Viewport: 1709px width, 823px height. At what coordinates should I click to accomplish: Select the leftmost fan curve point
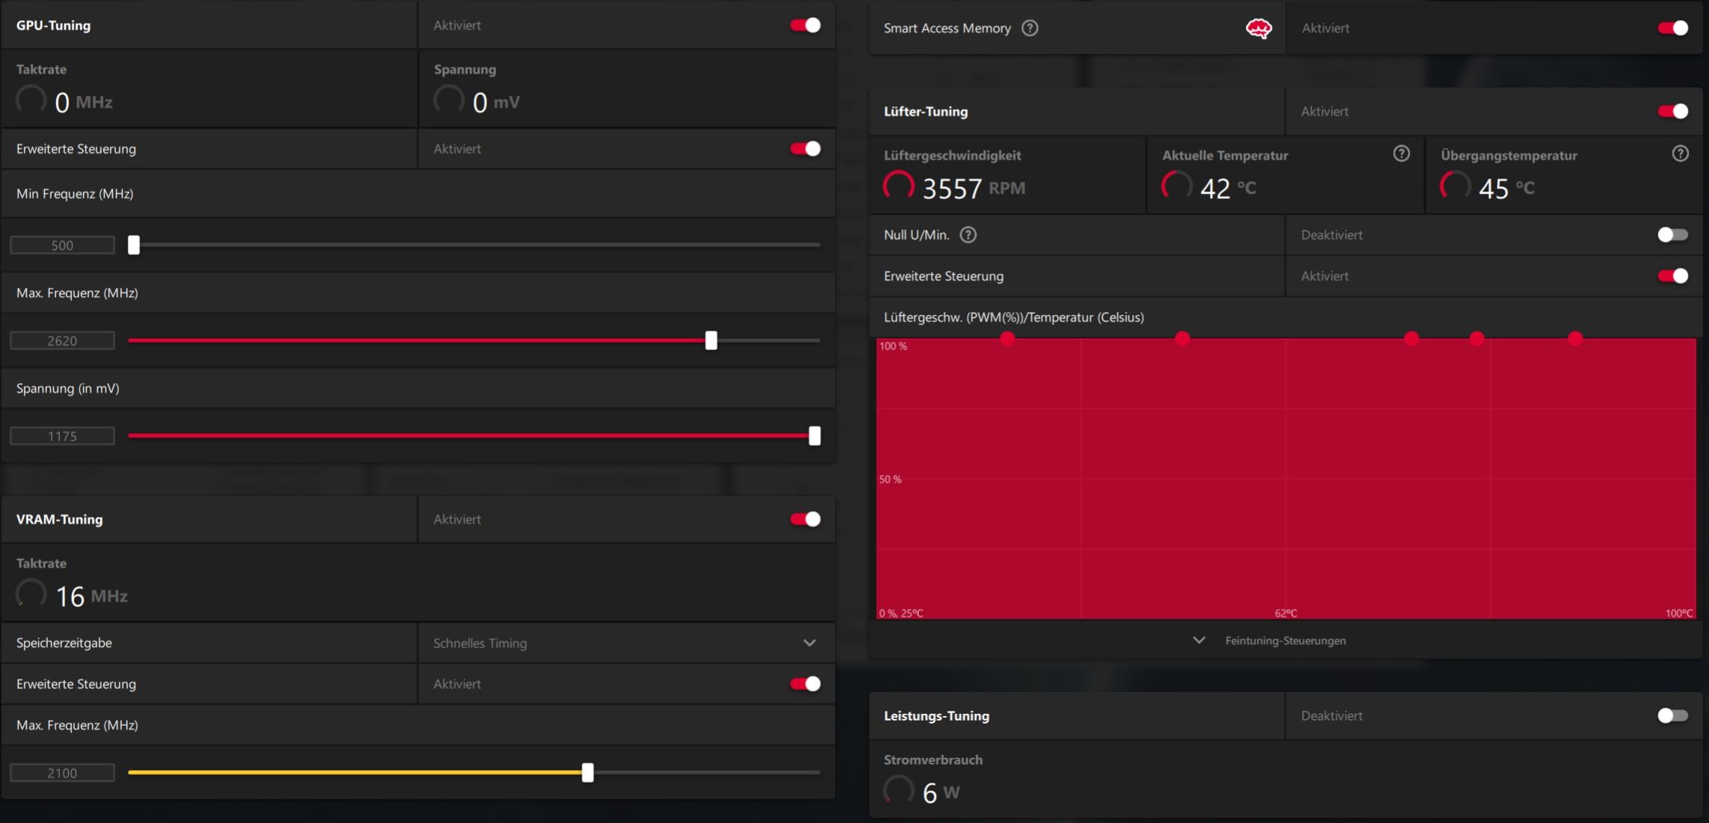click(1007, 338)
